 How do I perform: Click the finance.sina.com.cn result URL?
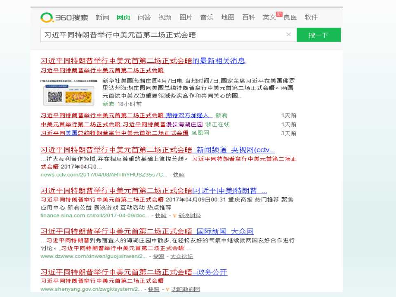tap(95, 215)
